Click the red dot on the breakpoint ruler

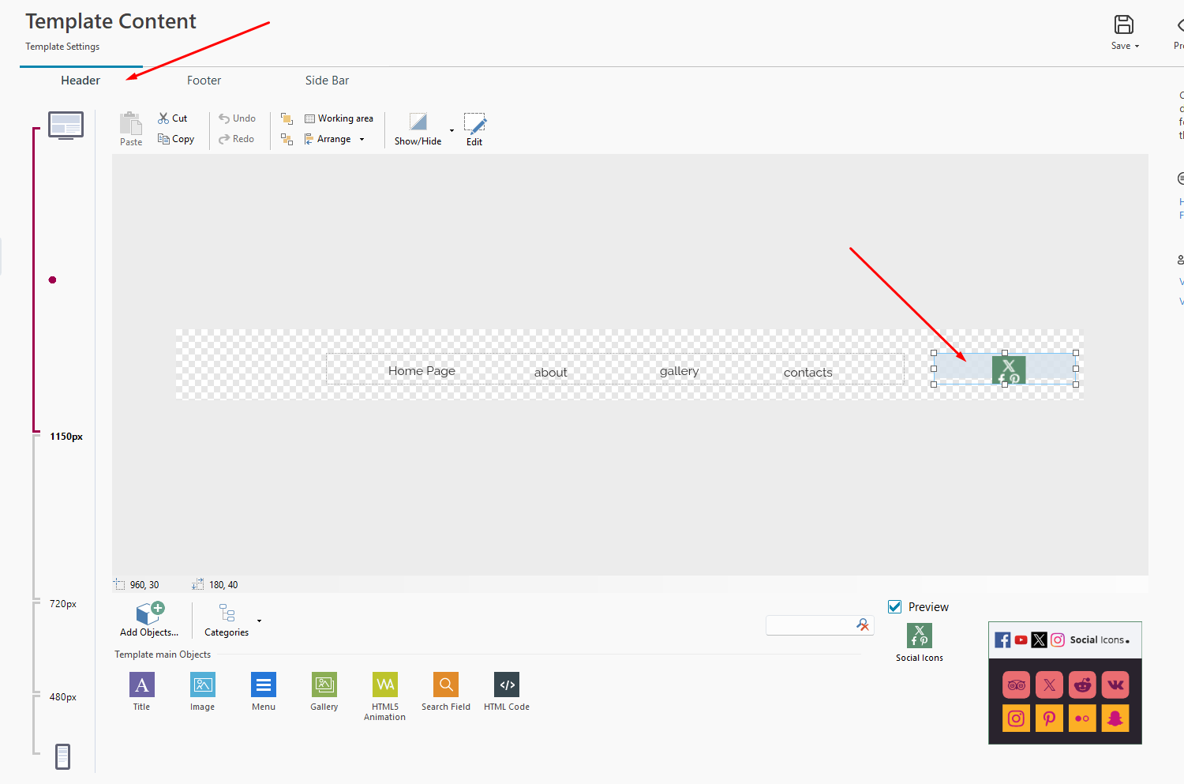[52, 279]
